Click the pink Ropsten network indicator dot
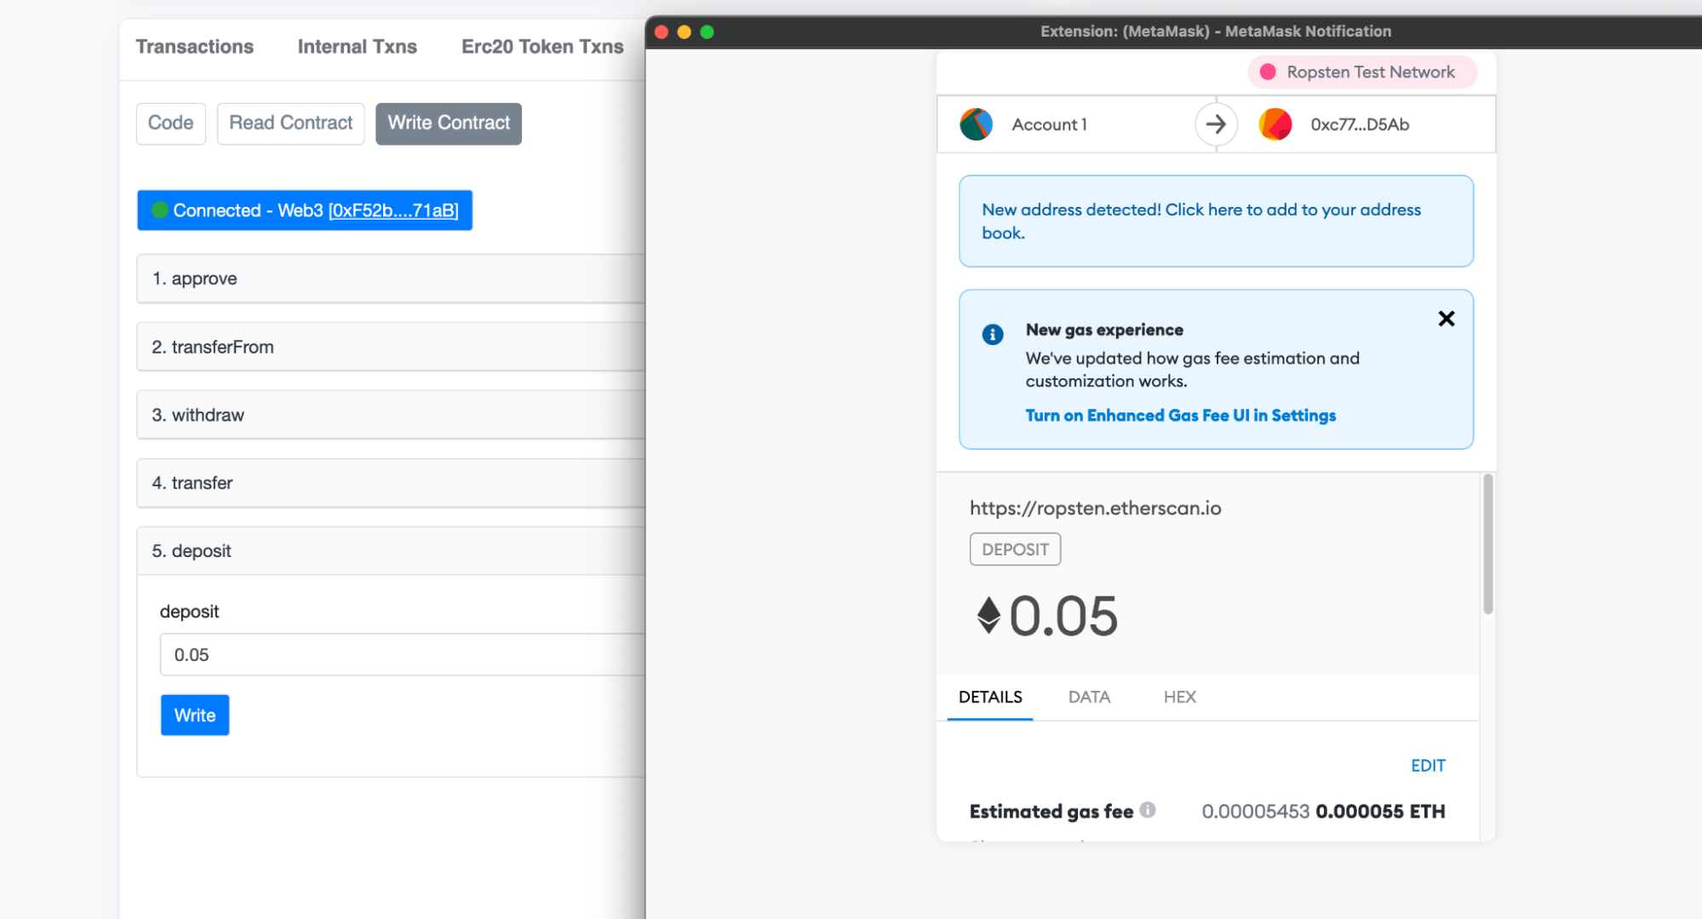Screen dimensions: 1702x919 (x=1267, y=72)
